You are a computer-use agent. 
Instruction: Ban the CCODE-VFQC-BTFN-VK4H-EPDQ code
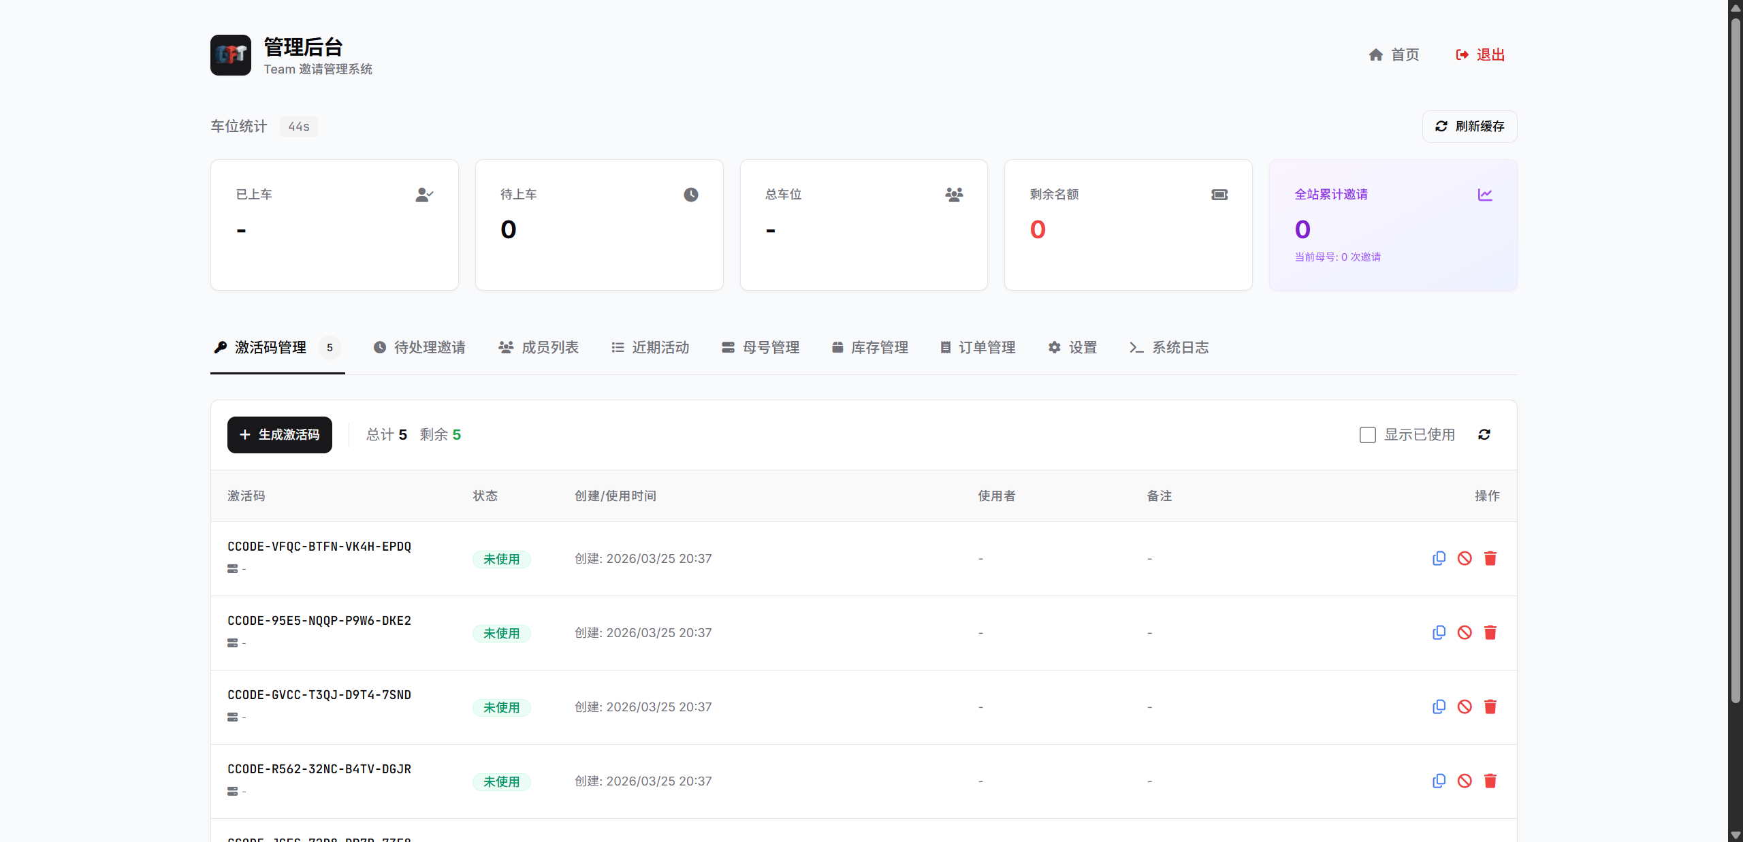1465,558
